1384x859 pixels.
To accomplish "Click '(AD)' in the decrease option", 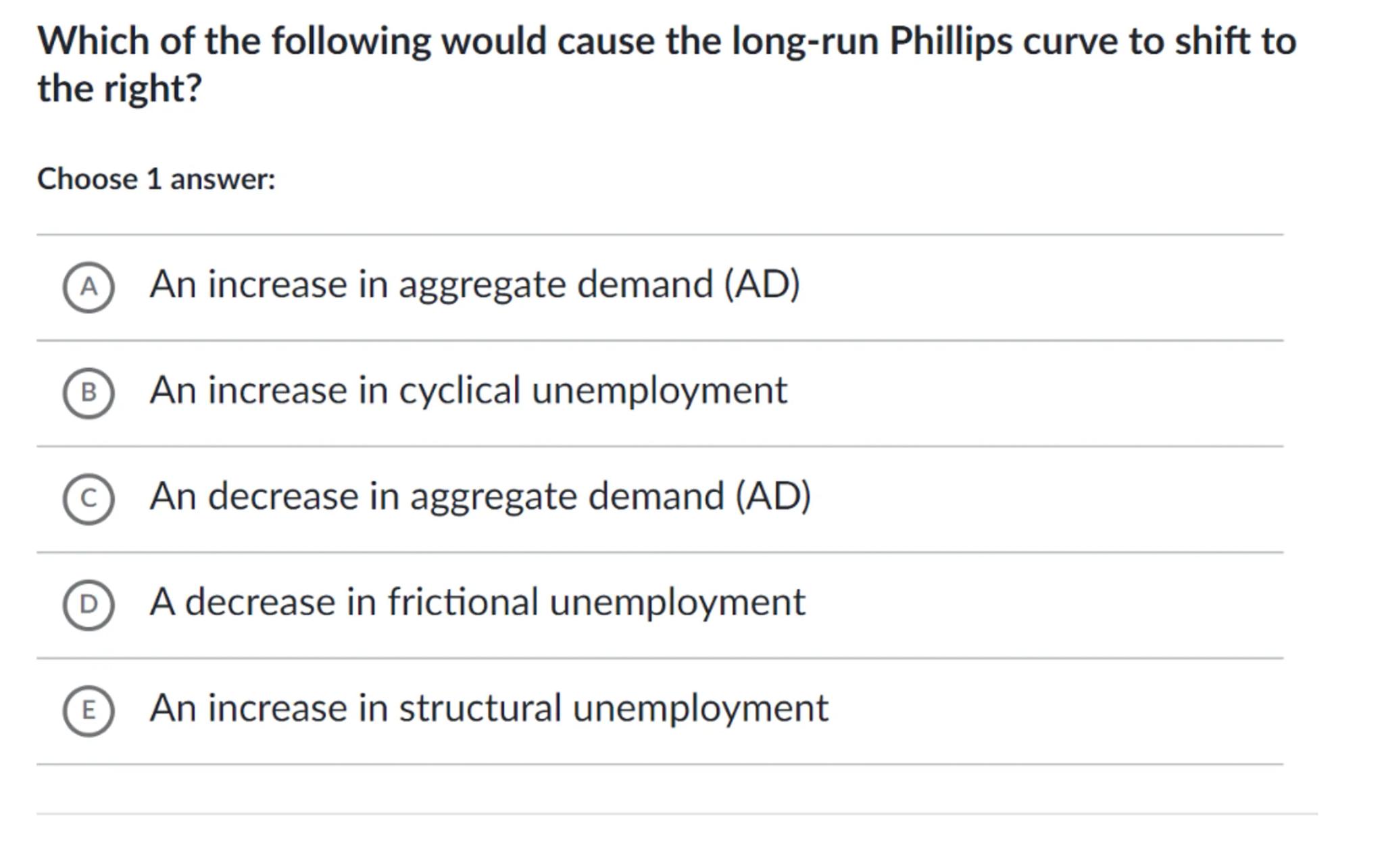I will (773, 496).
